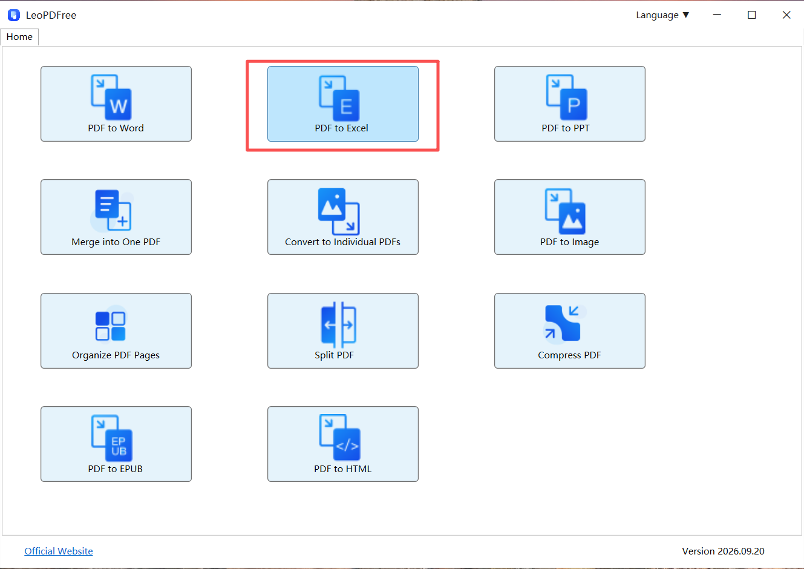Choose Convert to Individual PDFs

coord(343,217)
